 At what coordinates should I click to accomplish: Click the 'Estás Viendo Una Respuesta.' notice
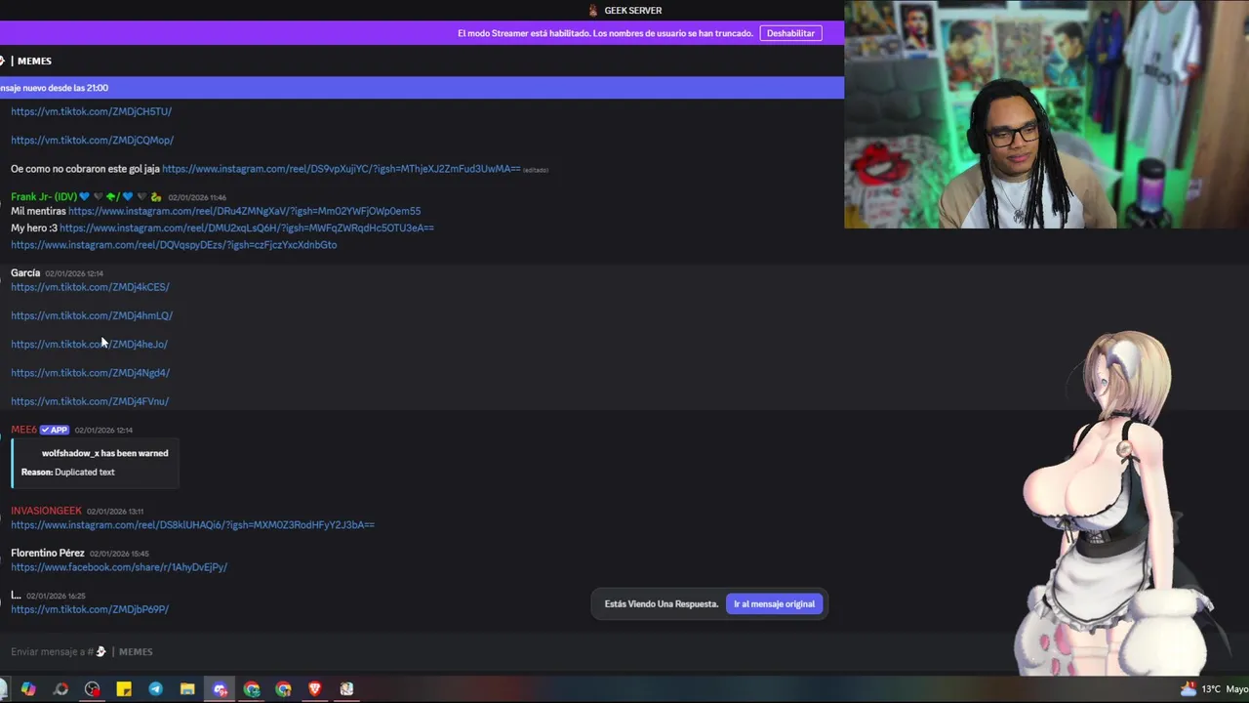(662, 603)
